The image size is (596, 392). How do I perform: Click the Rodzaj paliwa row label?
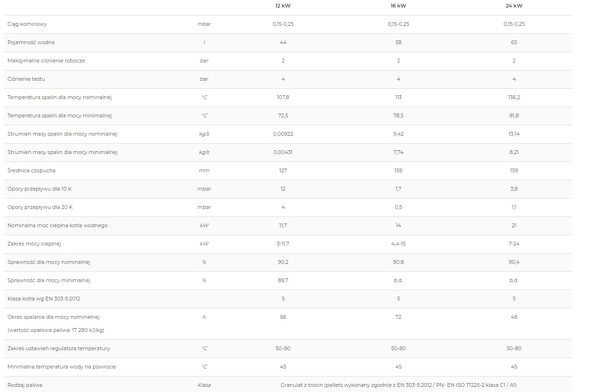tap(24, 385)
